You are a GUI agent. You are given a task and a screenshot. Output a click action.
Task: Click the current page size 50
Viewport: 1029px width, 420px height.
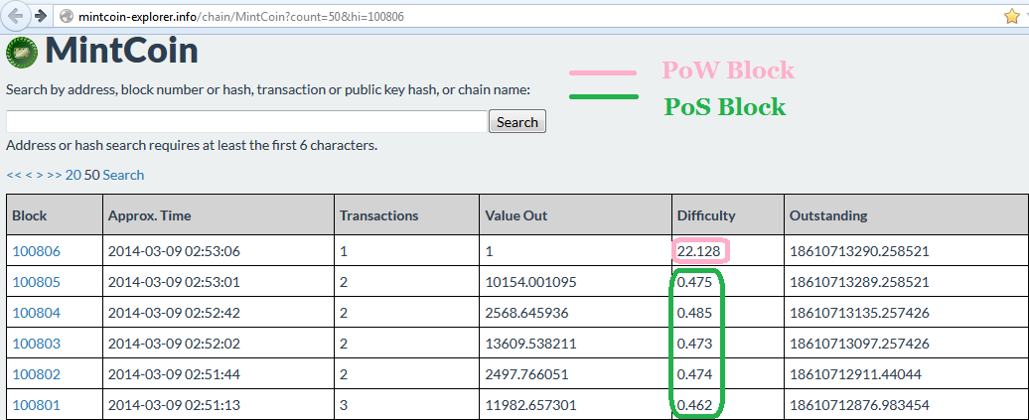coord(91,175)
